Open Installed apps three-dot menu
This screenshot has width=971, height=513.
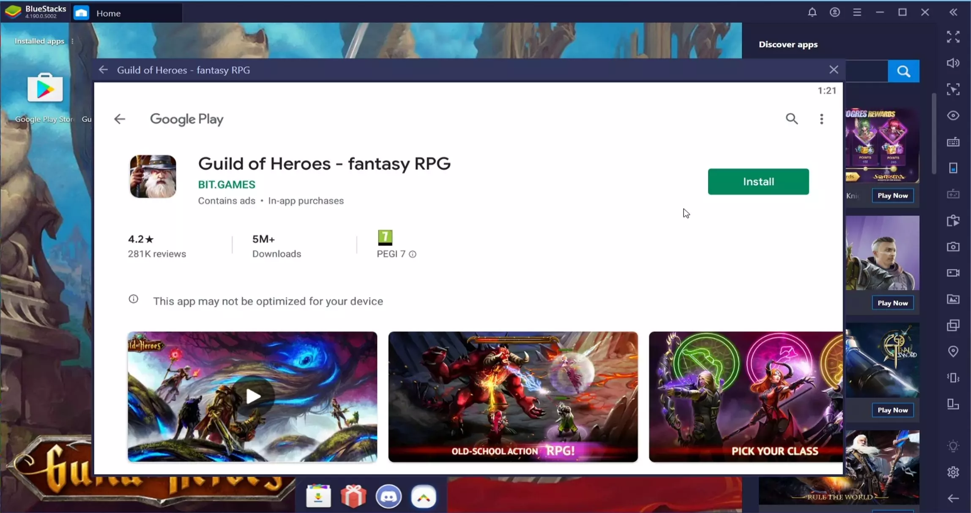pyautogui.click(x=72, y=41)
